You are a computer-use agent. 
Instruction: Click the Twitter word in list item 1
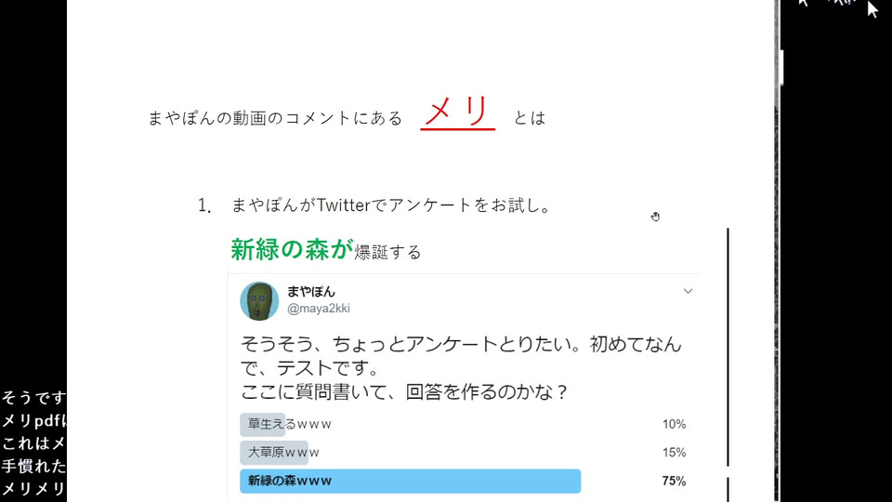[343, 205]
